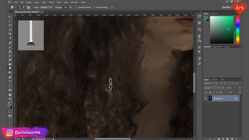Screen dimensions: 249x140
Task: Open the Select menu
Action: (x=51, y=2)
